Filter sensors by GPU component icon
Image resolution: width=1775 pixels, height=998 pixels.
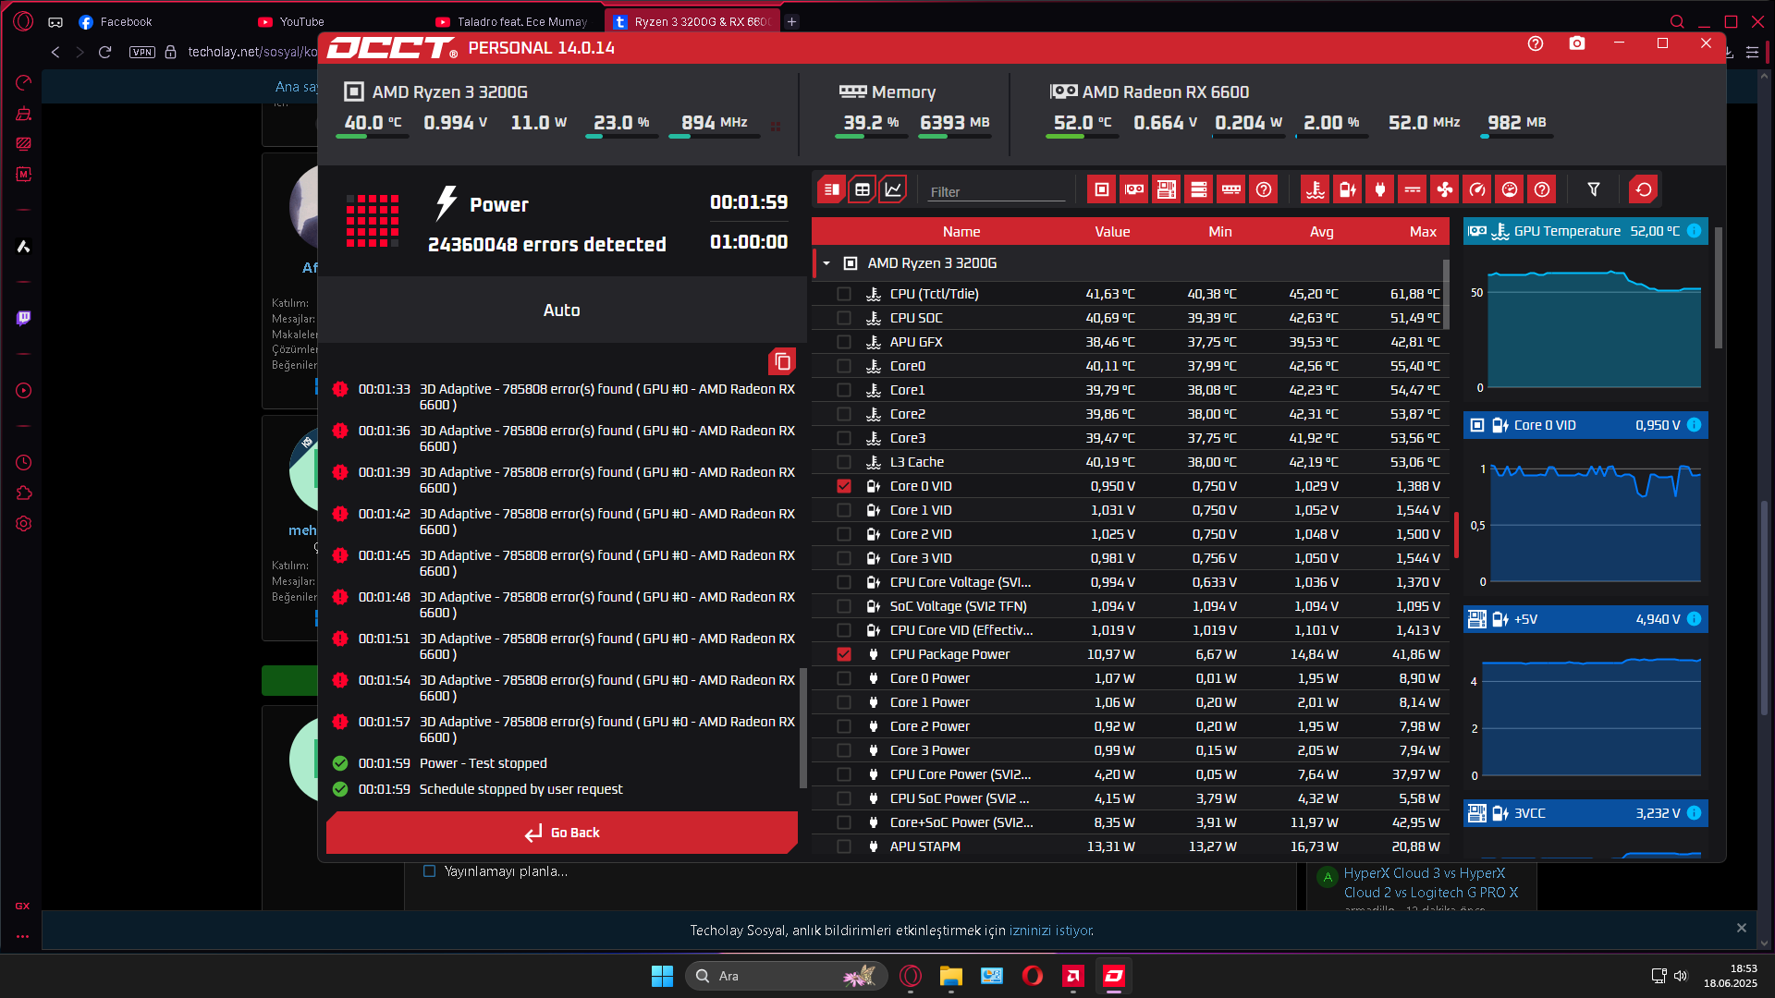click(1133, 190)
